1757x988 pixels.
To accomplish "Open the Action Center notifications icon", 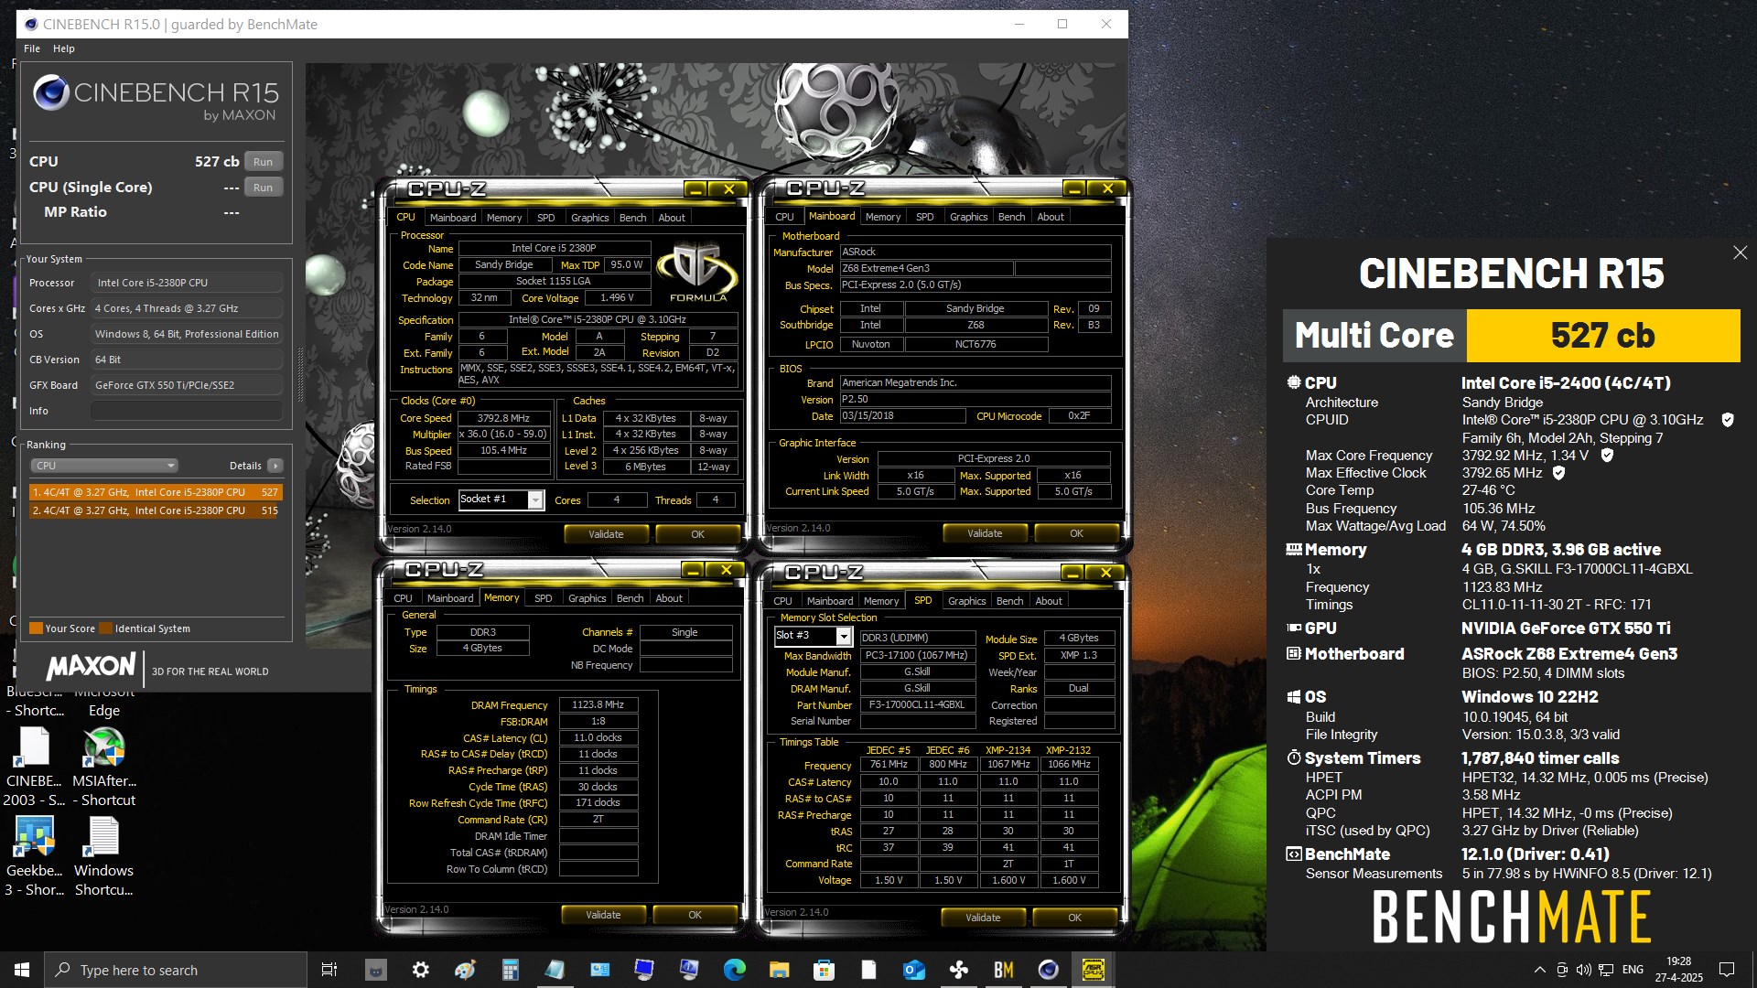I will click(1727, 970).
